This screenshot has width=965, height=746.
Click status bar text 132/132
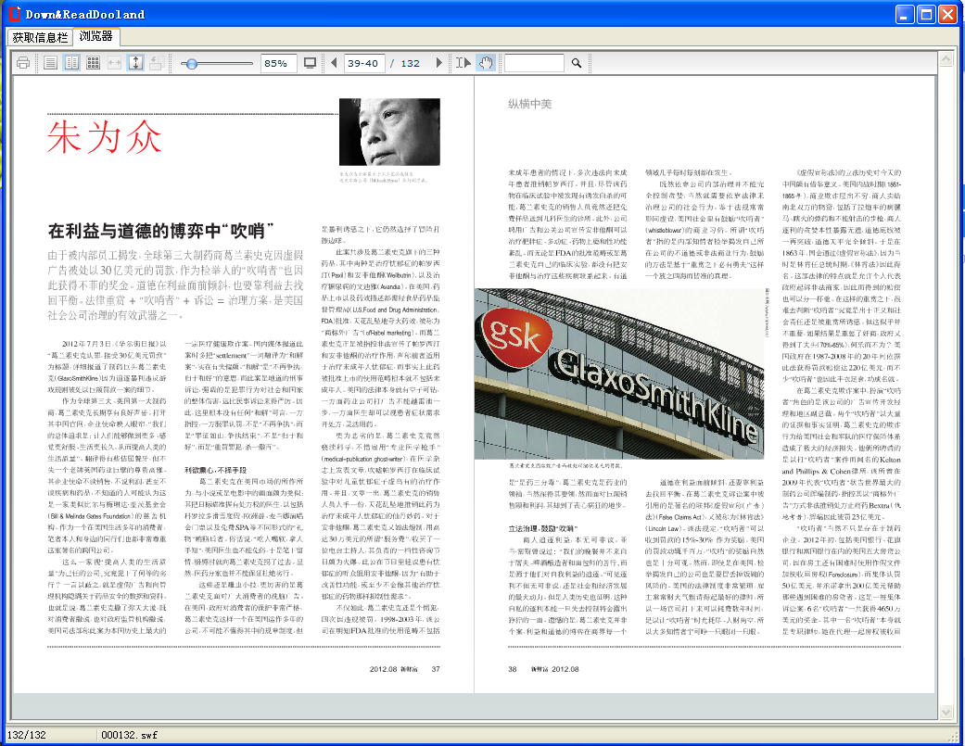click(27, 735)
